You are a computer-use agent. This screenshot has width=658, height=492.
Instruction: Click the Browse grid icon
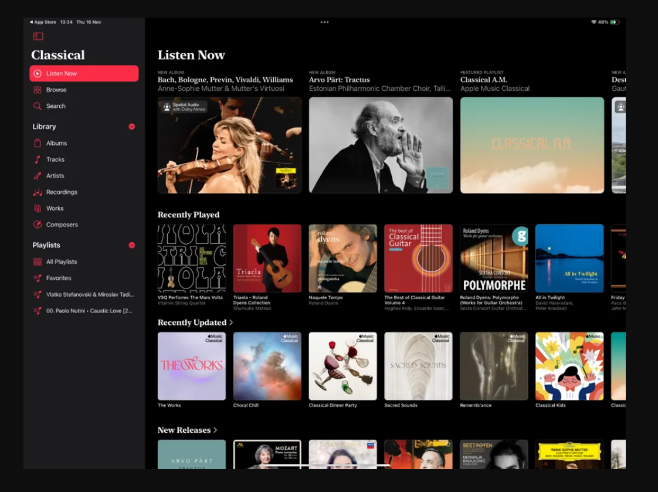coord(38,90)
